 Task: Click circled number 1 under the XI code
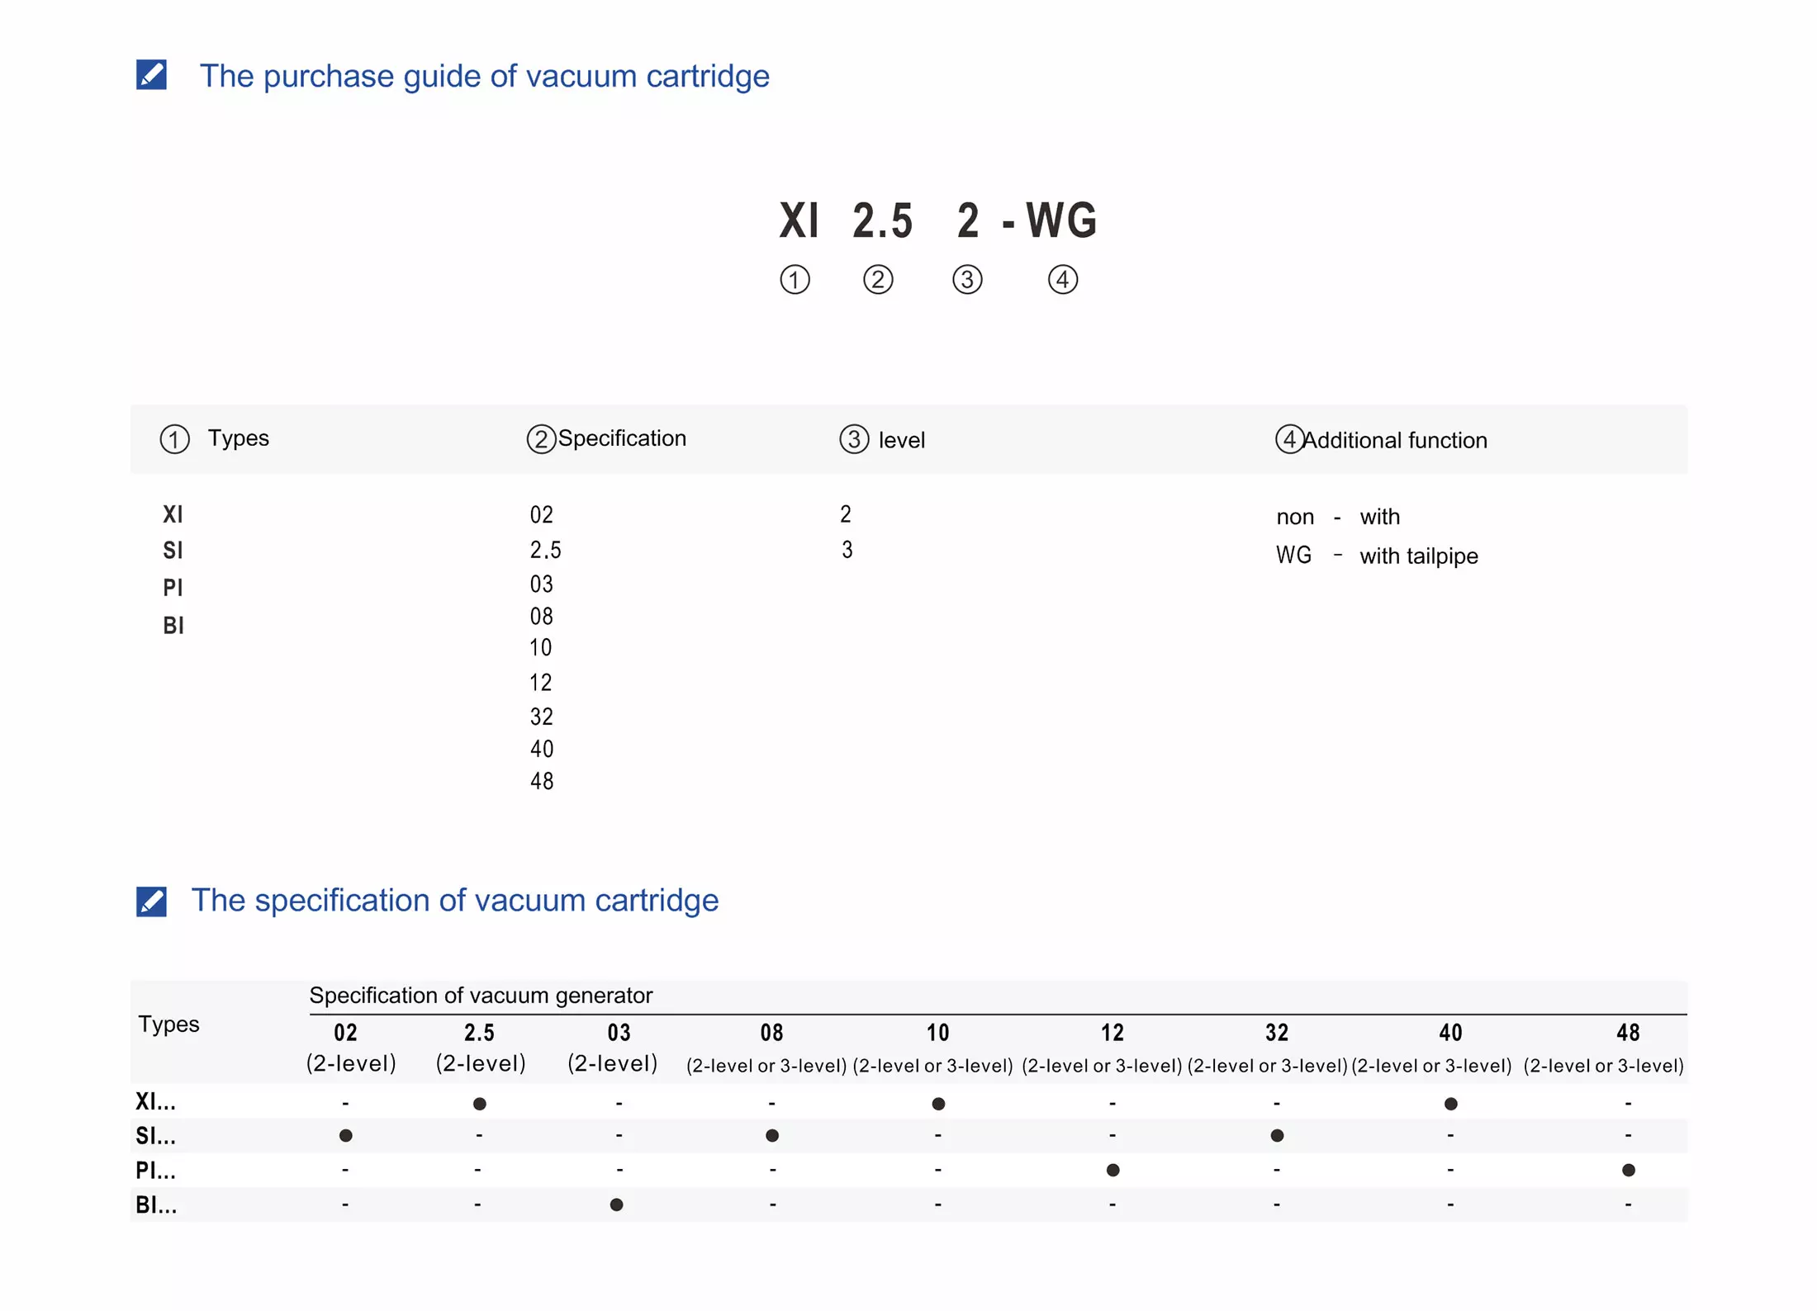pyautogui.click(x=795, y=280)
